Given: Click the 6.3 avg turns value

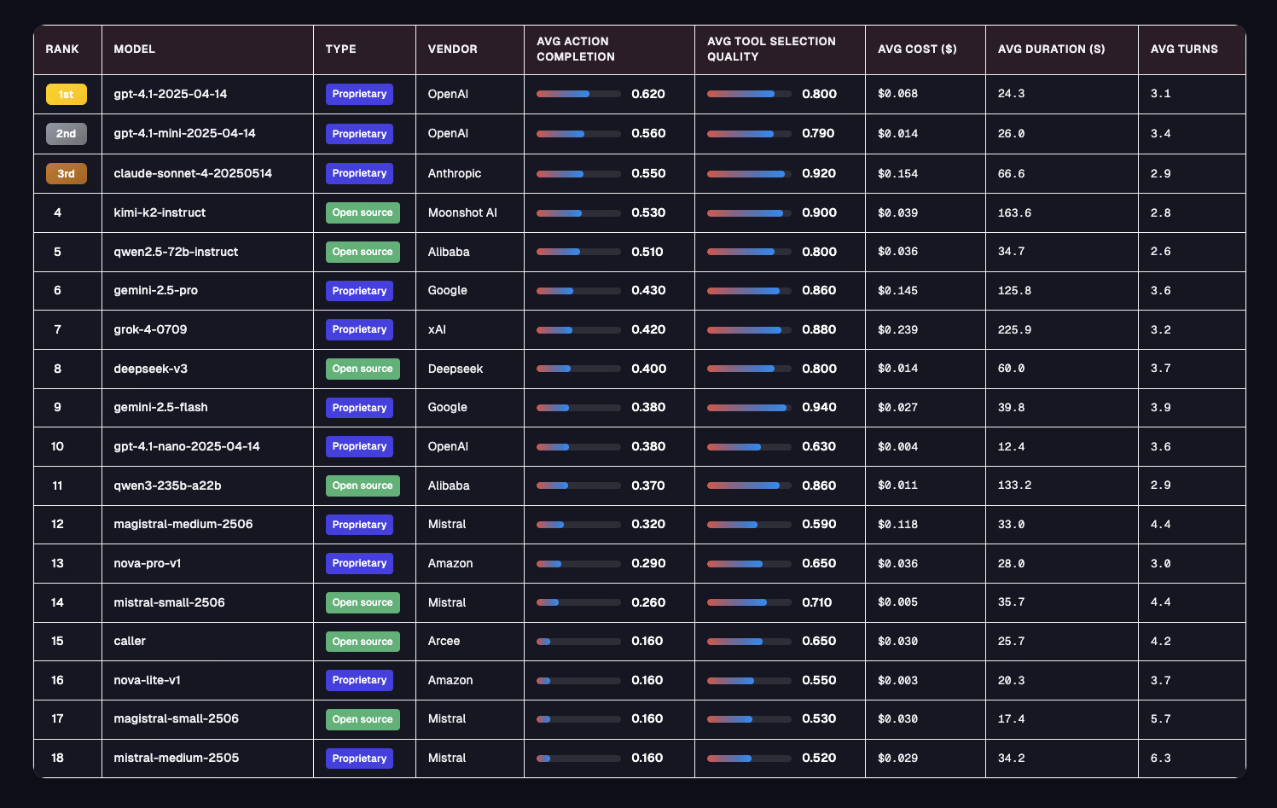Looking at the screenshot, I should pyautogui.click(x=1160, y=759).
